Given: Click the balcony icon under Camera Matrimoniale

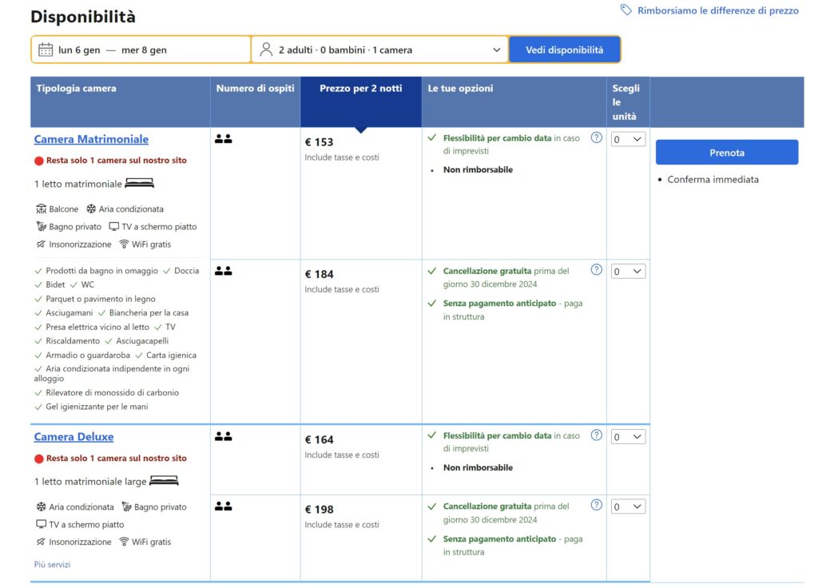Looking at the screenshot, I should 42,209.
